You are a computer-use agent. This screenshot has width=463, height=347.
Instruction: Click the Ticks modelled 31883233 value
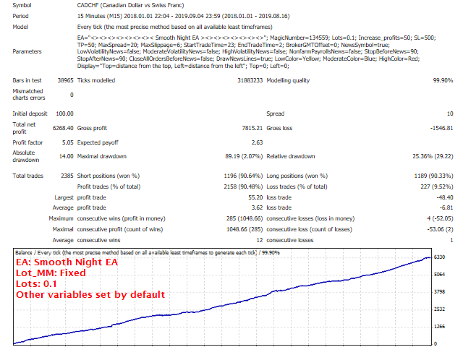tap(250, 80)
